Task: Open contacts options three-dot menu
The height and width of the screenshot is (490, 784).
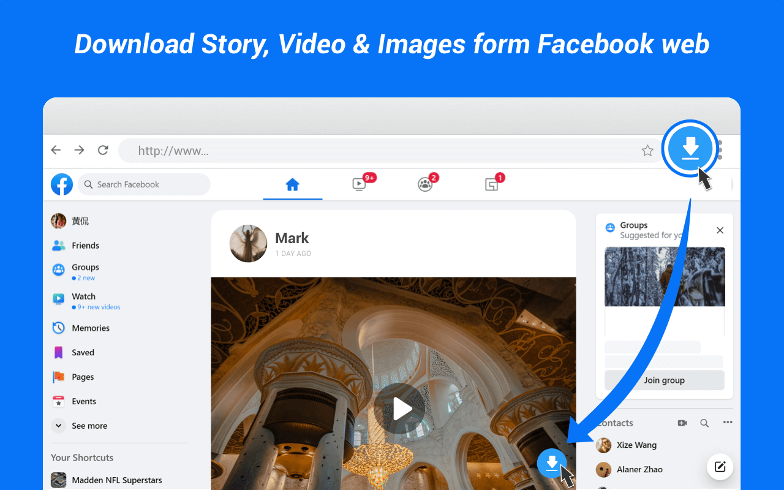Action: point(728,423)
